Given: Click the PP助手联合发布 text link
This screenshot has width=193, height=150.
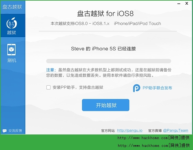Looking at the screenshot, I should click(x=157, y=88).
